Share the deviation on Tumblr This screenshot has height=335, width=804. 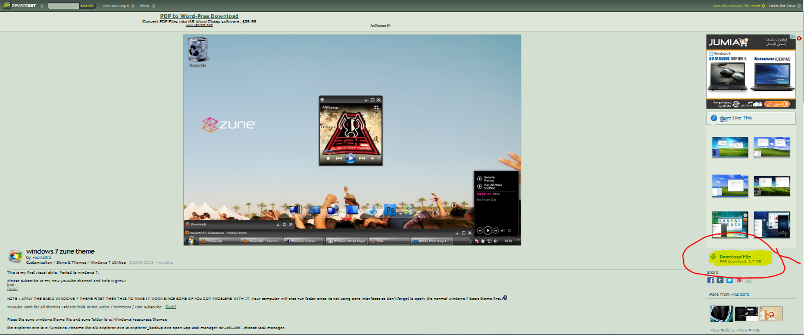pos(720,280)
